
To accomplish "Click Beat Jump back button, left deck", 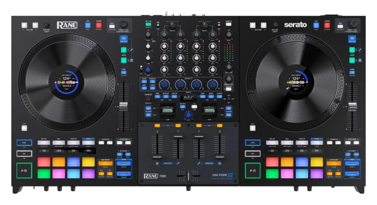I will click(x=25, y=25).
